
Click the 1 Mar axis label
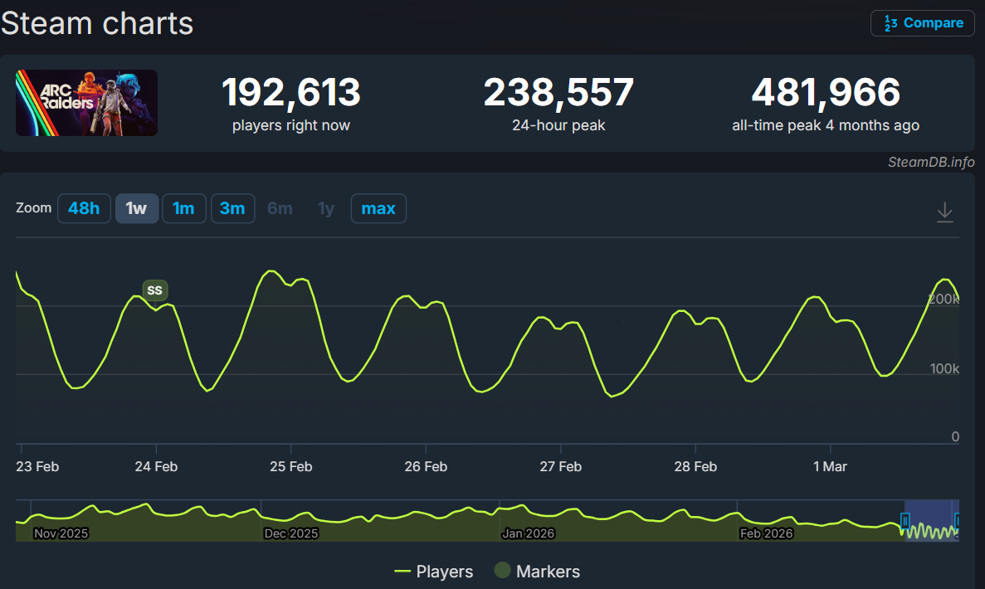tap(830, 466)
